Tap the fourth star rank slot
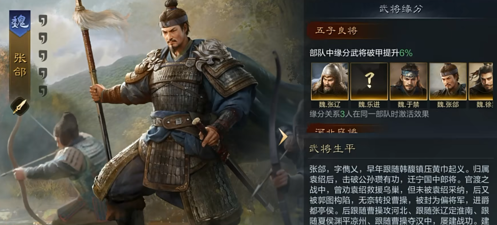Viewport: 497px width, 225px height. [43, 73]
